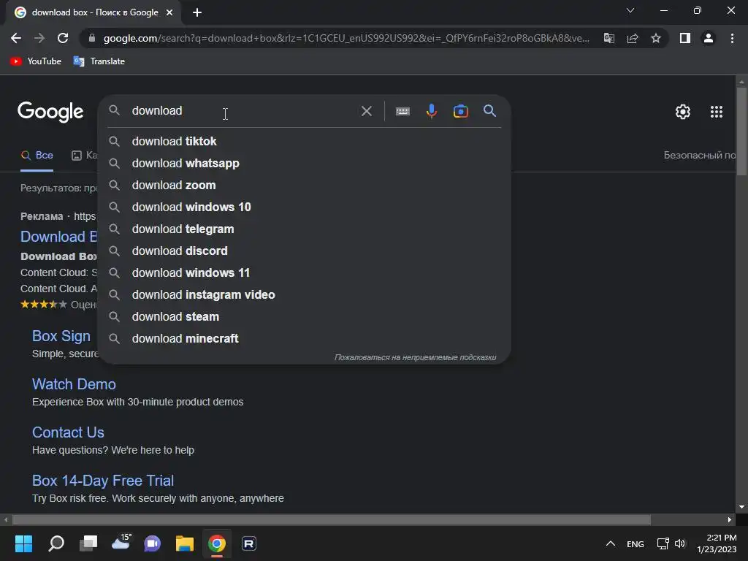This screenshot has width=748, height=561.
Task: Reload the current page
Action: 63,38
